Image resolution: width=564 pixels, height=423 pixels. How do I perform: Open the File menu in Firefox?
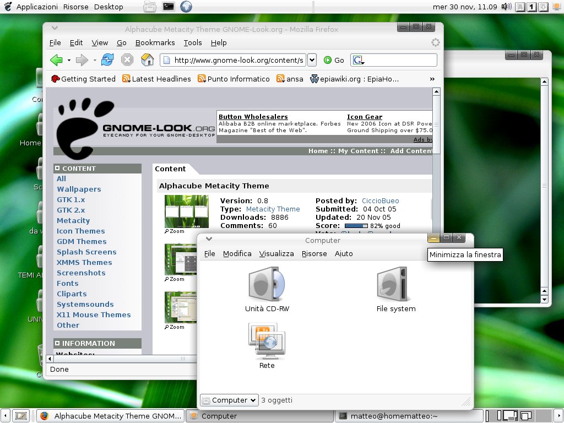click(x=55, y=42)
